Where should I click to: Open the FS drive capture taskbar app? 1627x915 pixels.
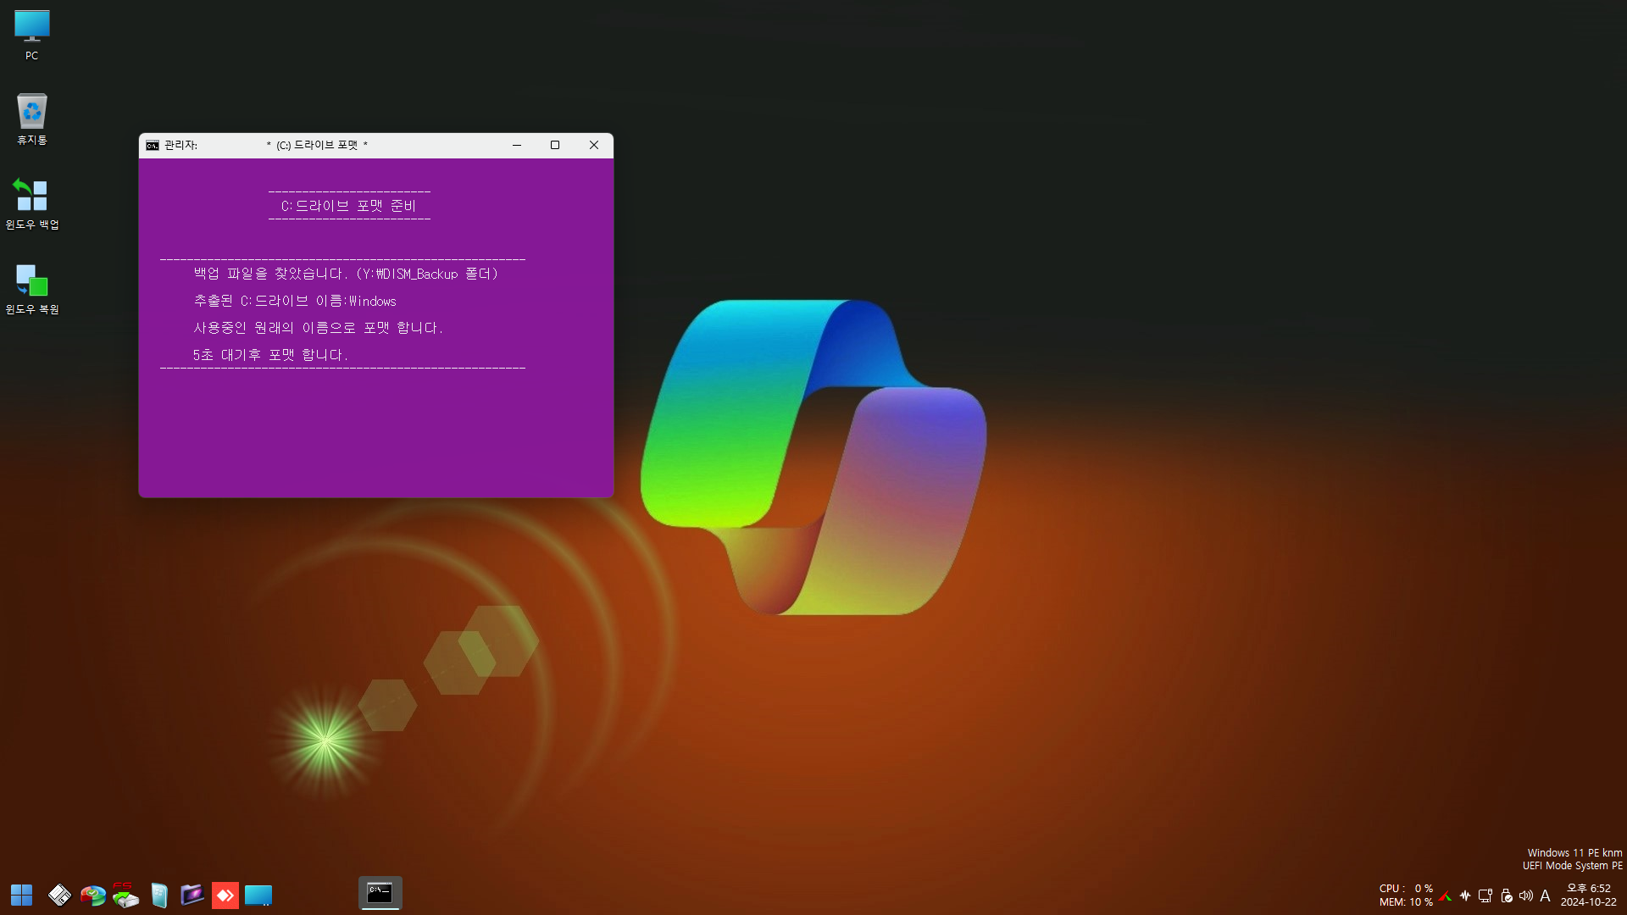125,895
